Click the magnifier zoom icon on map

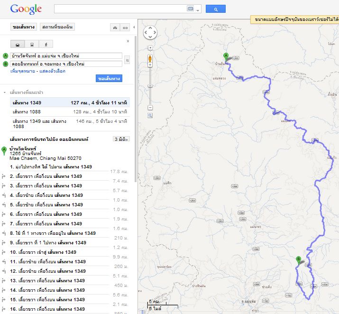tap(150, 115)
